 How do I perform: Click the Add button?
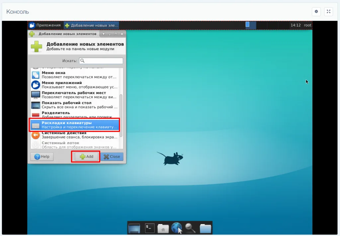[86, 156]
